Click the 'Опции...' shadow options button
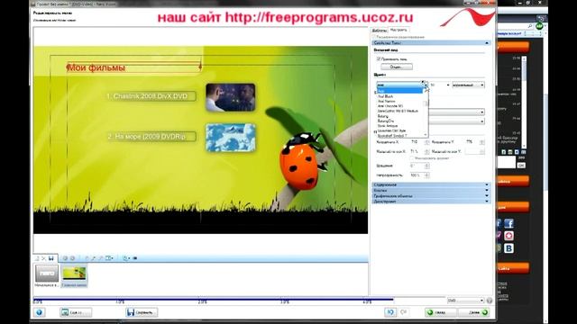 point(397,67)
